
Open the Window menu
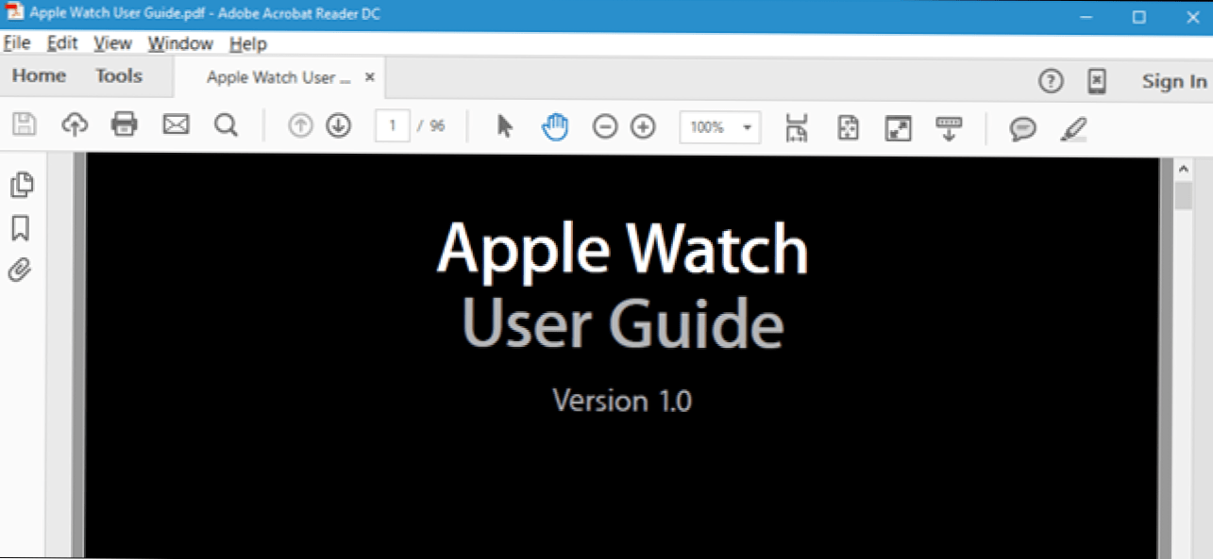point(180,43)
